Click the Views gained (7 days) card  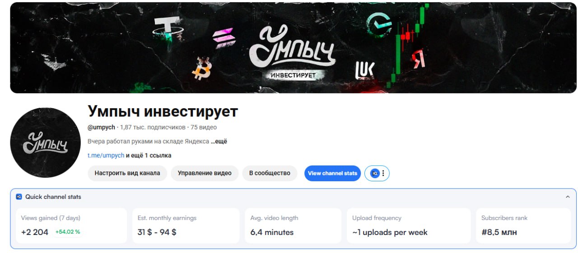tap(71, 225)
